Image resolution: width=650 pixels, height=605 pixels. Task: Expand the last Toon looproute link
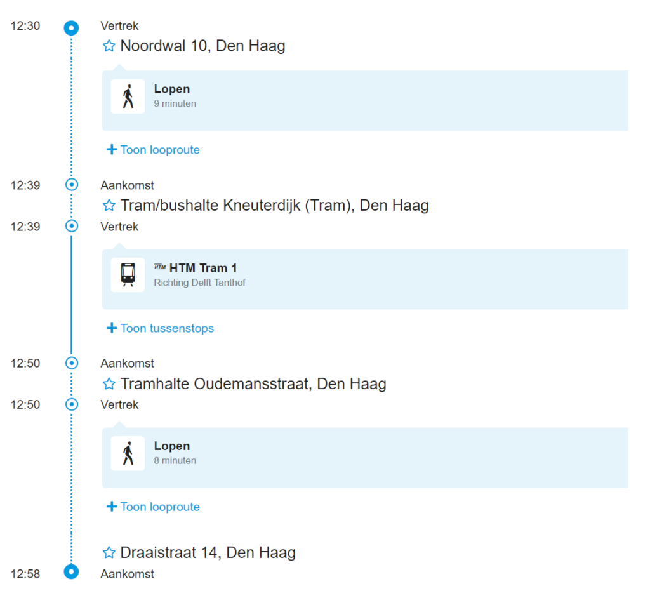tap(154, 507)
